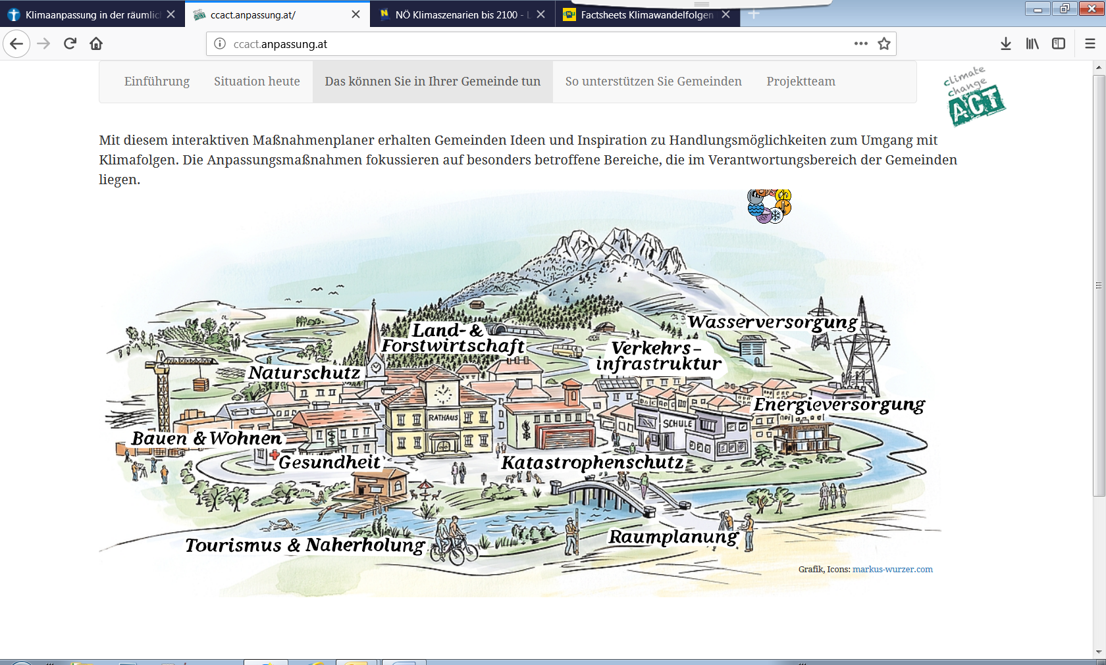Click the climate change ACT logo

point(974,96)
